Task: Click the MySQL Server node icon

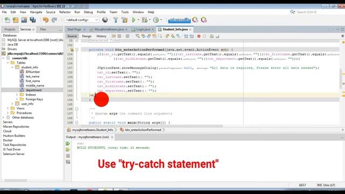Action: pos(4,40)
